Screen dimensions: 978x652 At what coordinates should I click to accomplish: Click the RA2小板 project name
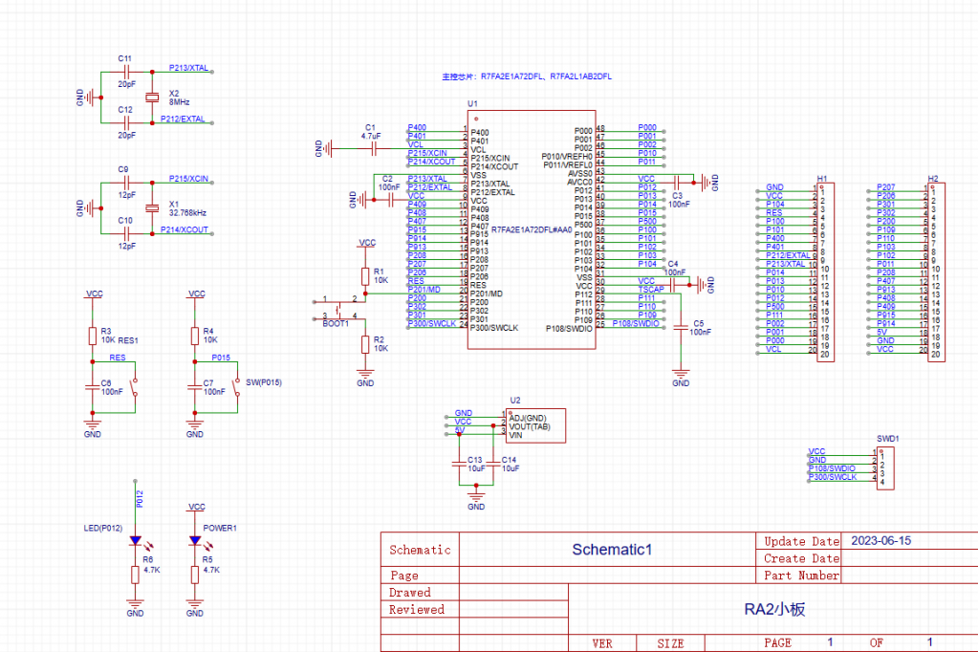(774, 610)
